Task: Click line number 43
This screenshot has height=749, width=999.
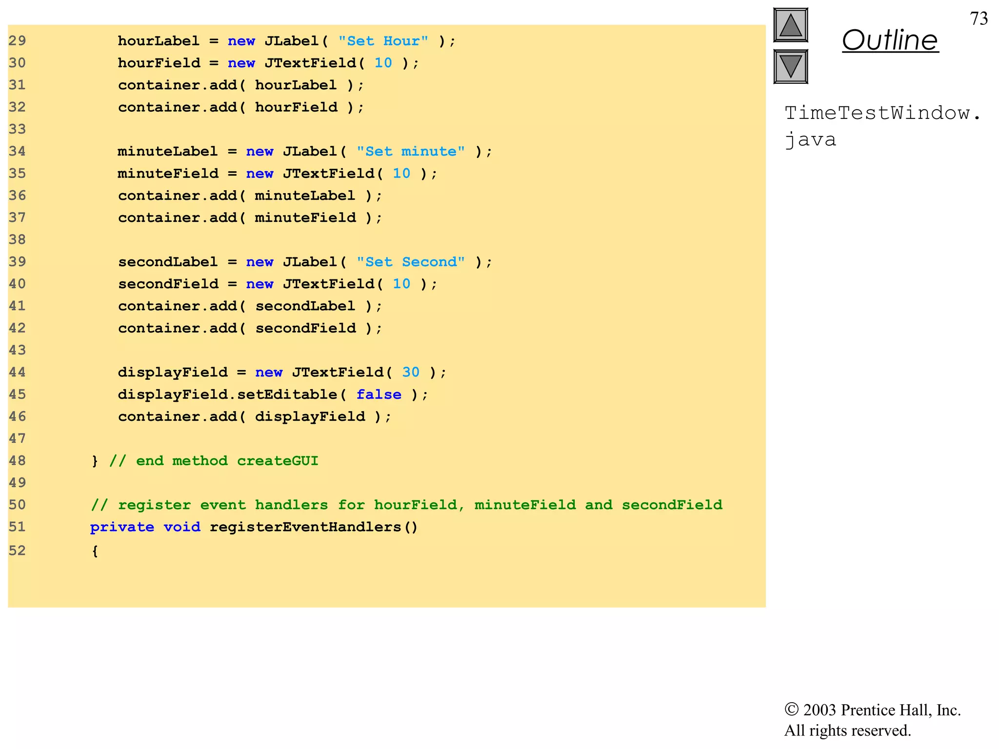Action: point(17,350)
